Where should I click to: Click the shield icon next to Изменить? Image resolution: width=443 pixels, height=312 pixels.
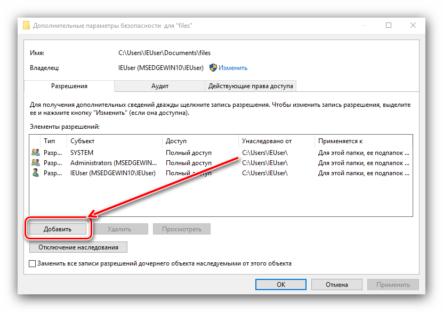[213, 68]
